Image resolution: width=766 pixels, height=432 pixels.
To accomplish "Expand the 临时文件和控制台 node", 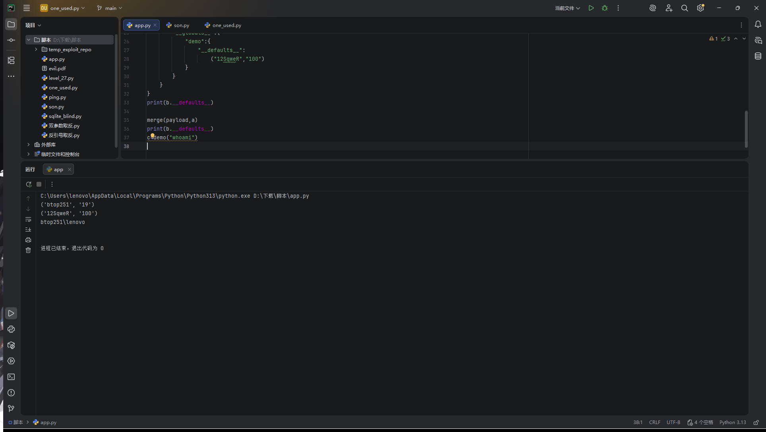I will pyautogui.click(x=29, y=154).
